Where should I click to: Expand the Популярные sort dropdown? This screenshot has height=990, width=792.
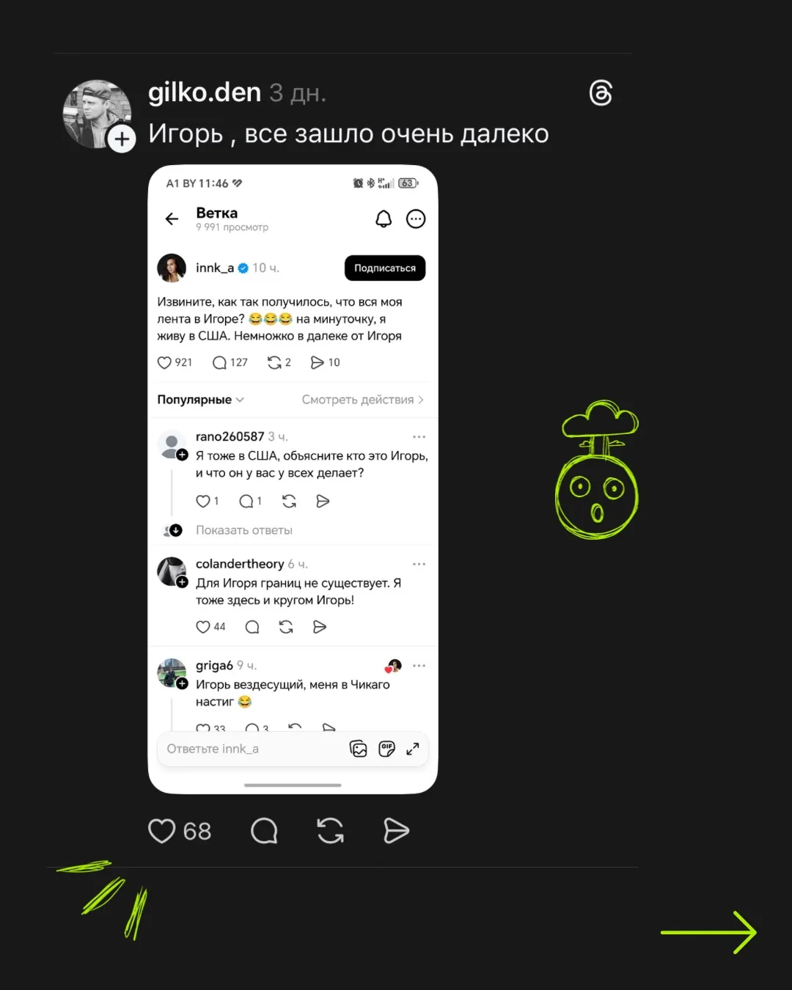(x=200, y=400)
